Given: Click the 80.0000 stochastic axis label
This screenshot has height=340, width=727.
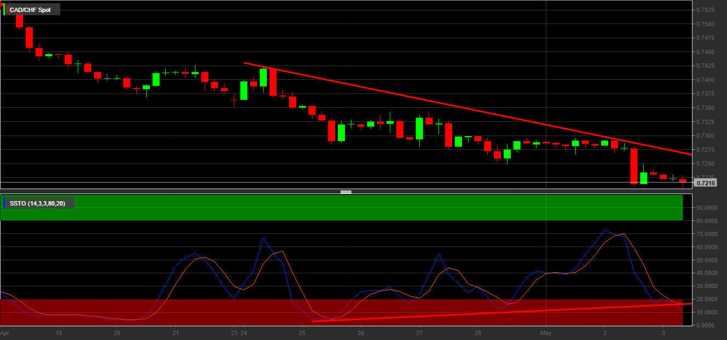Looking at the screenshot, I should pyautogui.click(x=707, y=221).
